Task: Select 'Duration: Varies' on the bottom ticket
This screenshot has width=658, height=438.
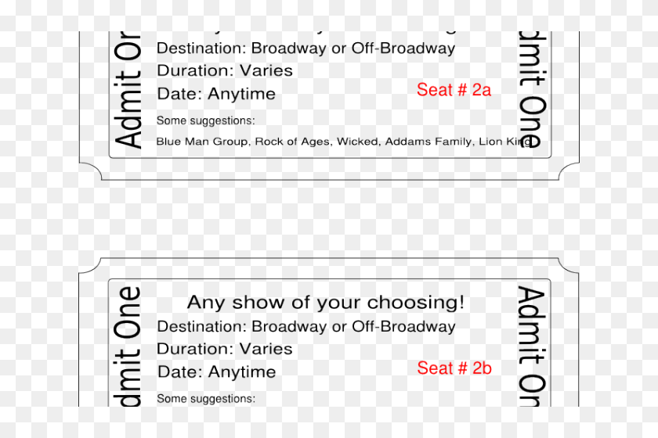Action: pos(225,349)
